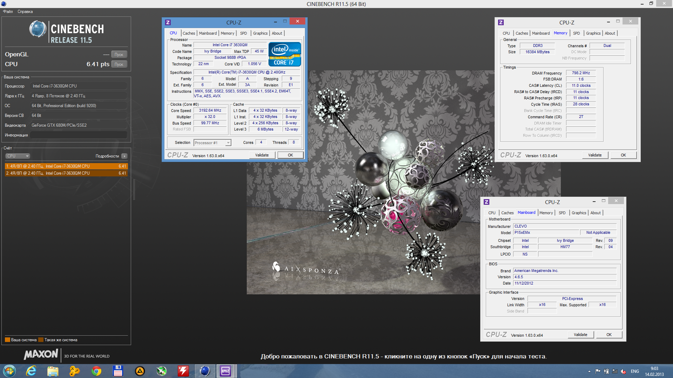Click CPU-Z Z logo in memory window title

click(x=501, y=22)
